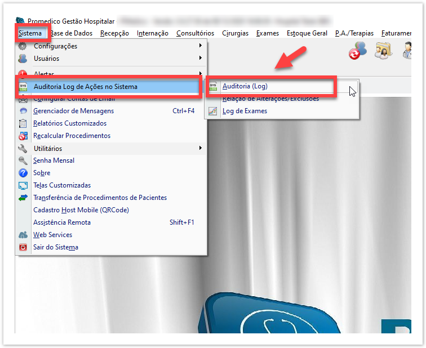Click the key icon beside Senha Mensal
426x348 pixels.
(x=23, y=160)
